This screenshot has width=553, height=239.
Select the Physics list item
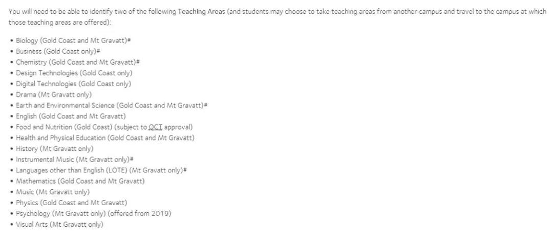click(71, 203)
